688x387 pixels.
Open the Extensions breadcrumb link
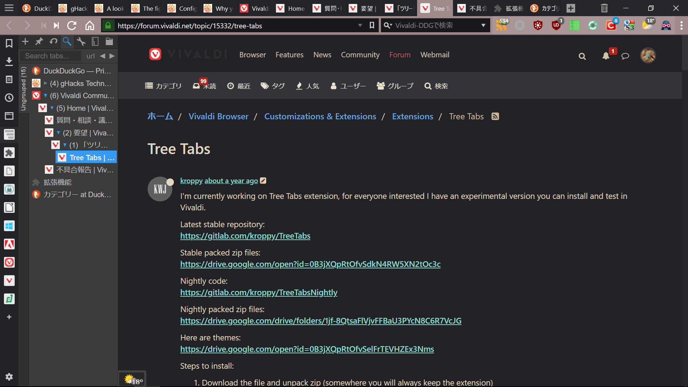tap(412, 116)
